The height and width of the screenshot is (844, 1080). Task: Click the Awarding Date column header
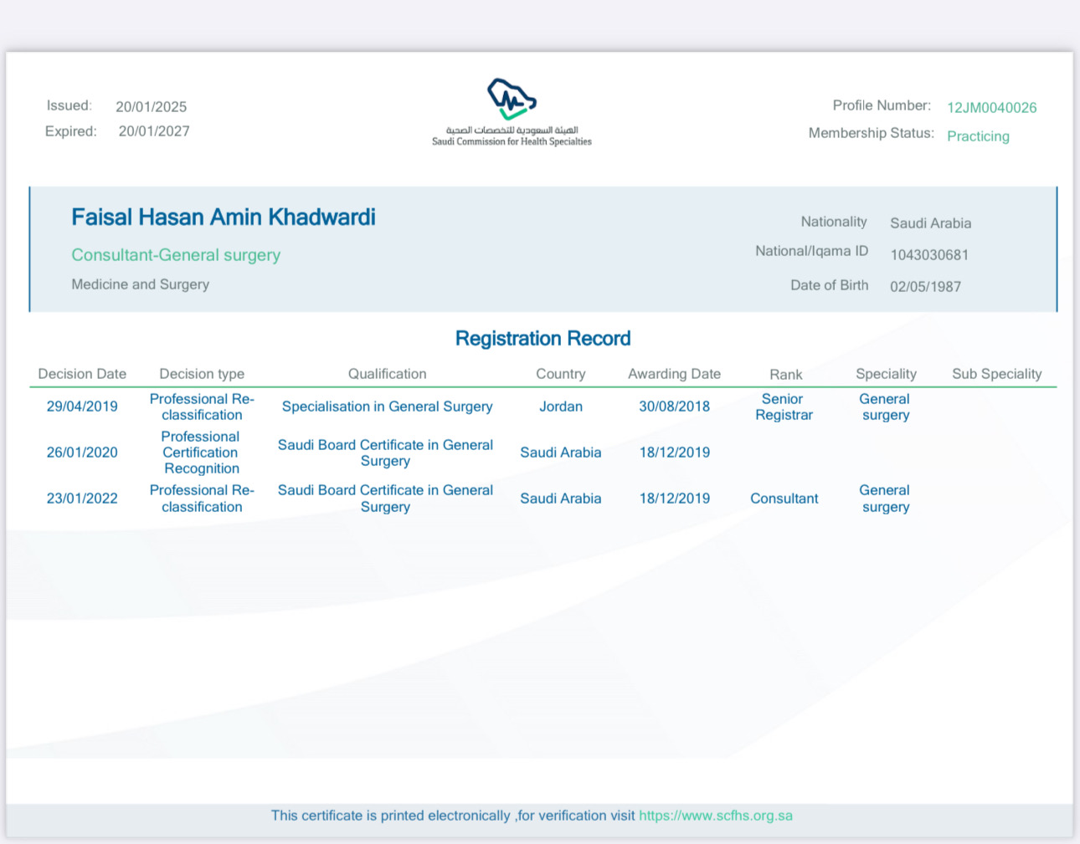[674, 374]
